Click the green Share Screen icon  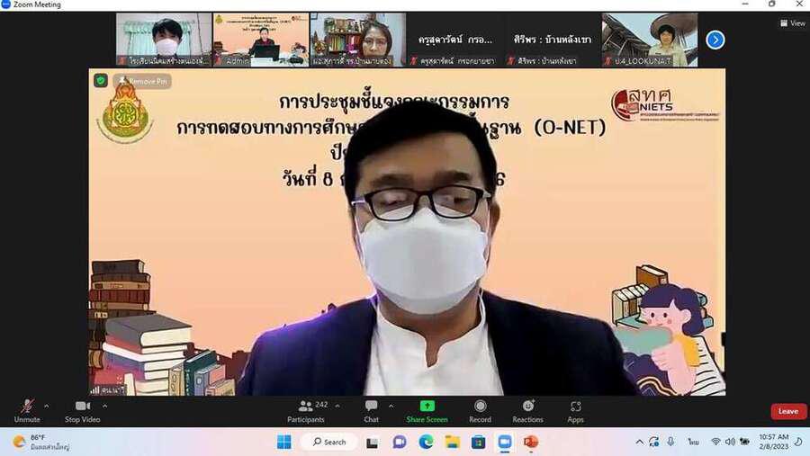[x=427, y=406]
